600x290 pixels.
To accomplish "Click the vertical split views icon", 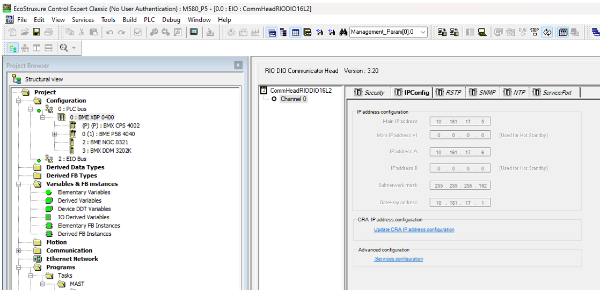I will click(x=36, y=48).
